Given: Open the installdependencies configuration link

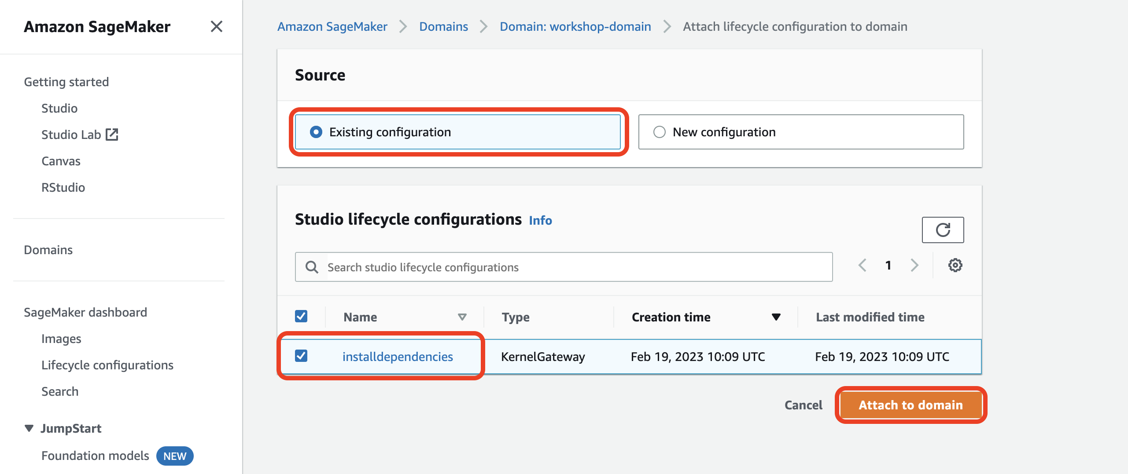Looking at the screenshot, I should click(x=397, y=357).
